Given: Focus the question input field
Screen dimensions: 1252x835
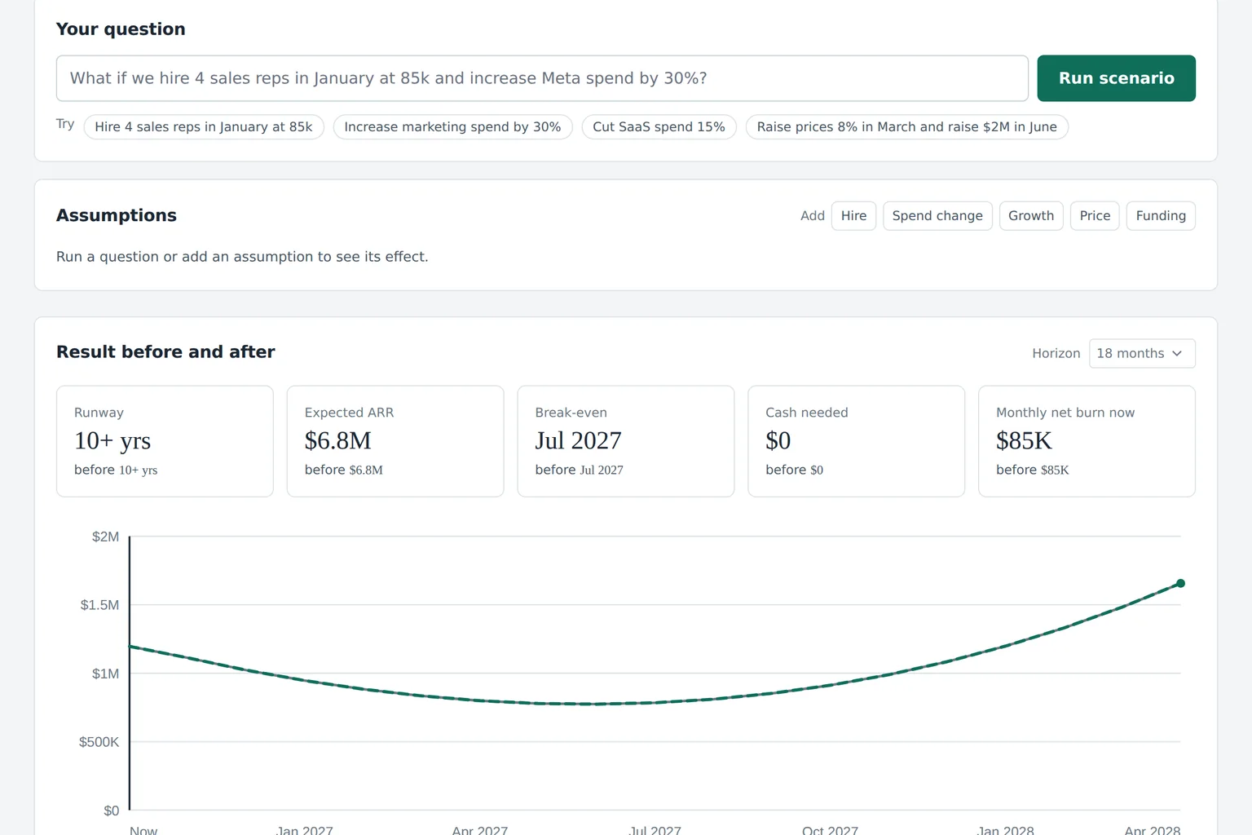Looking at the screenshot, I should [x=542, y=78].
